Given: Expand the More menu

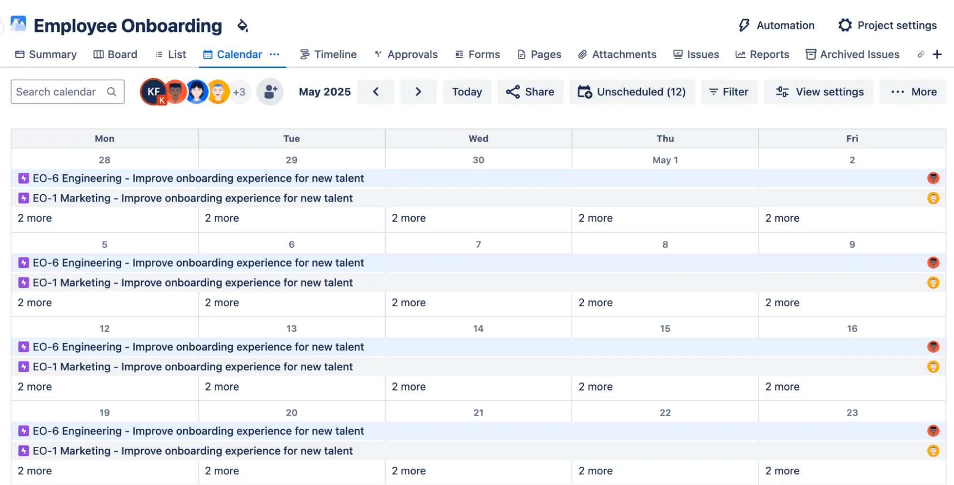Looking at the screenshot, I should [x=913, y=92].
